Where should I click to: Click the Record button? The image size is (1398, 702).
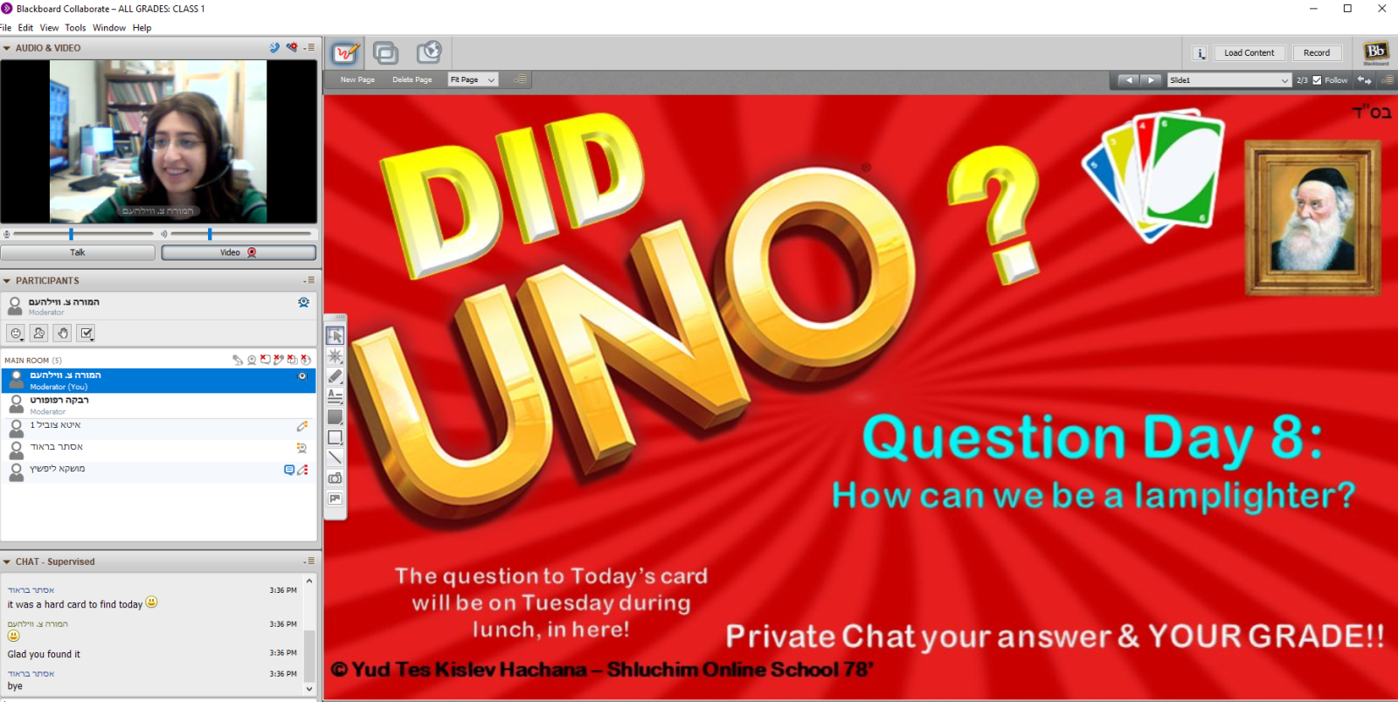[x=1317, y=53]
